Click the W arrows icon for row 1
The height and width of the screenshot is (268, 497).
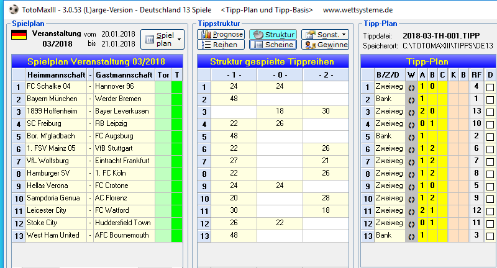(411, 87)
